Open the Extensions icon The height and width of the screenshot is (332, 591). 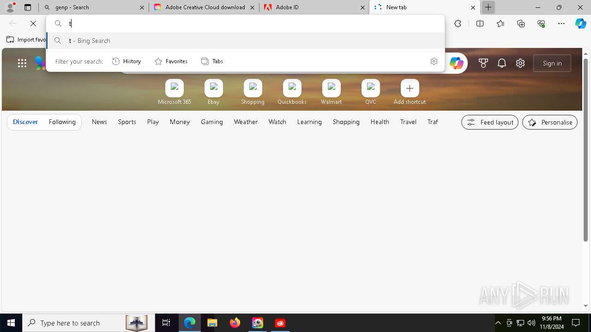[458, 24]
